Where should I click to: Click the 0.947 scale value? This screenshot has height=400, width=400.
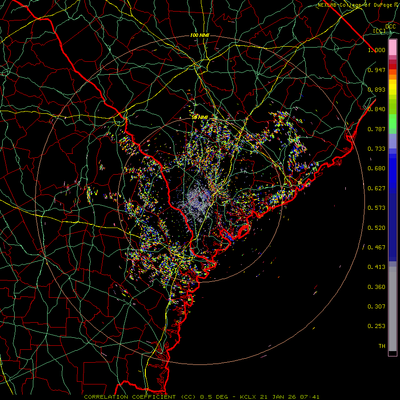376,70
